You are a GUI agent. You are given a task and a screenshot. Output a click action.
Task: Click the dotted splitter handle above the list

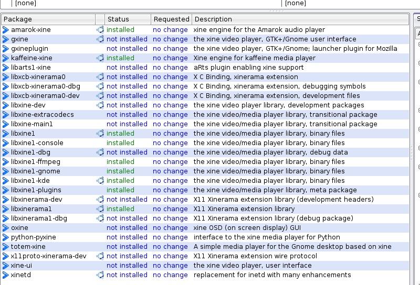click(x=276, y=10)
